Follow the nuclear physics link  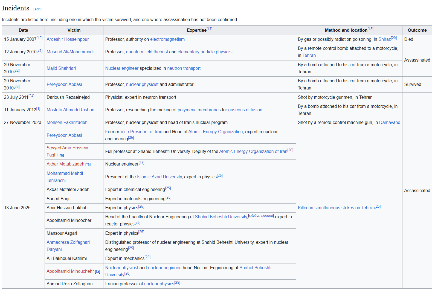pos(159,284)
